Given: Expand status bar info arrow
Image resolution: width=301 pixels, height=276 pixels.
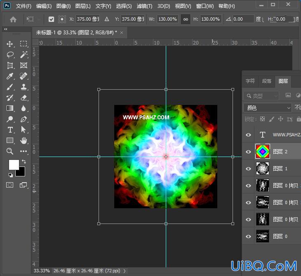Looking at the screenshot, I should point(125,271).
